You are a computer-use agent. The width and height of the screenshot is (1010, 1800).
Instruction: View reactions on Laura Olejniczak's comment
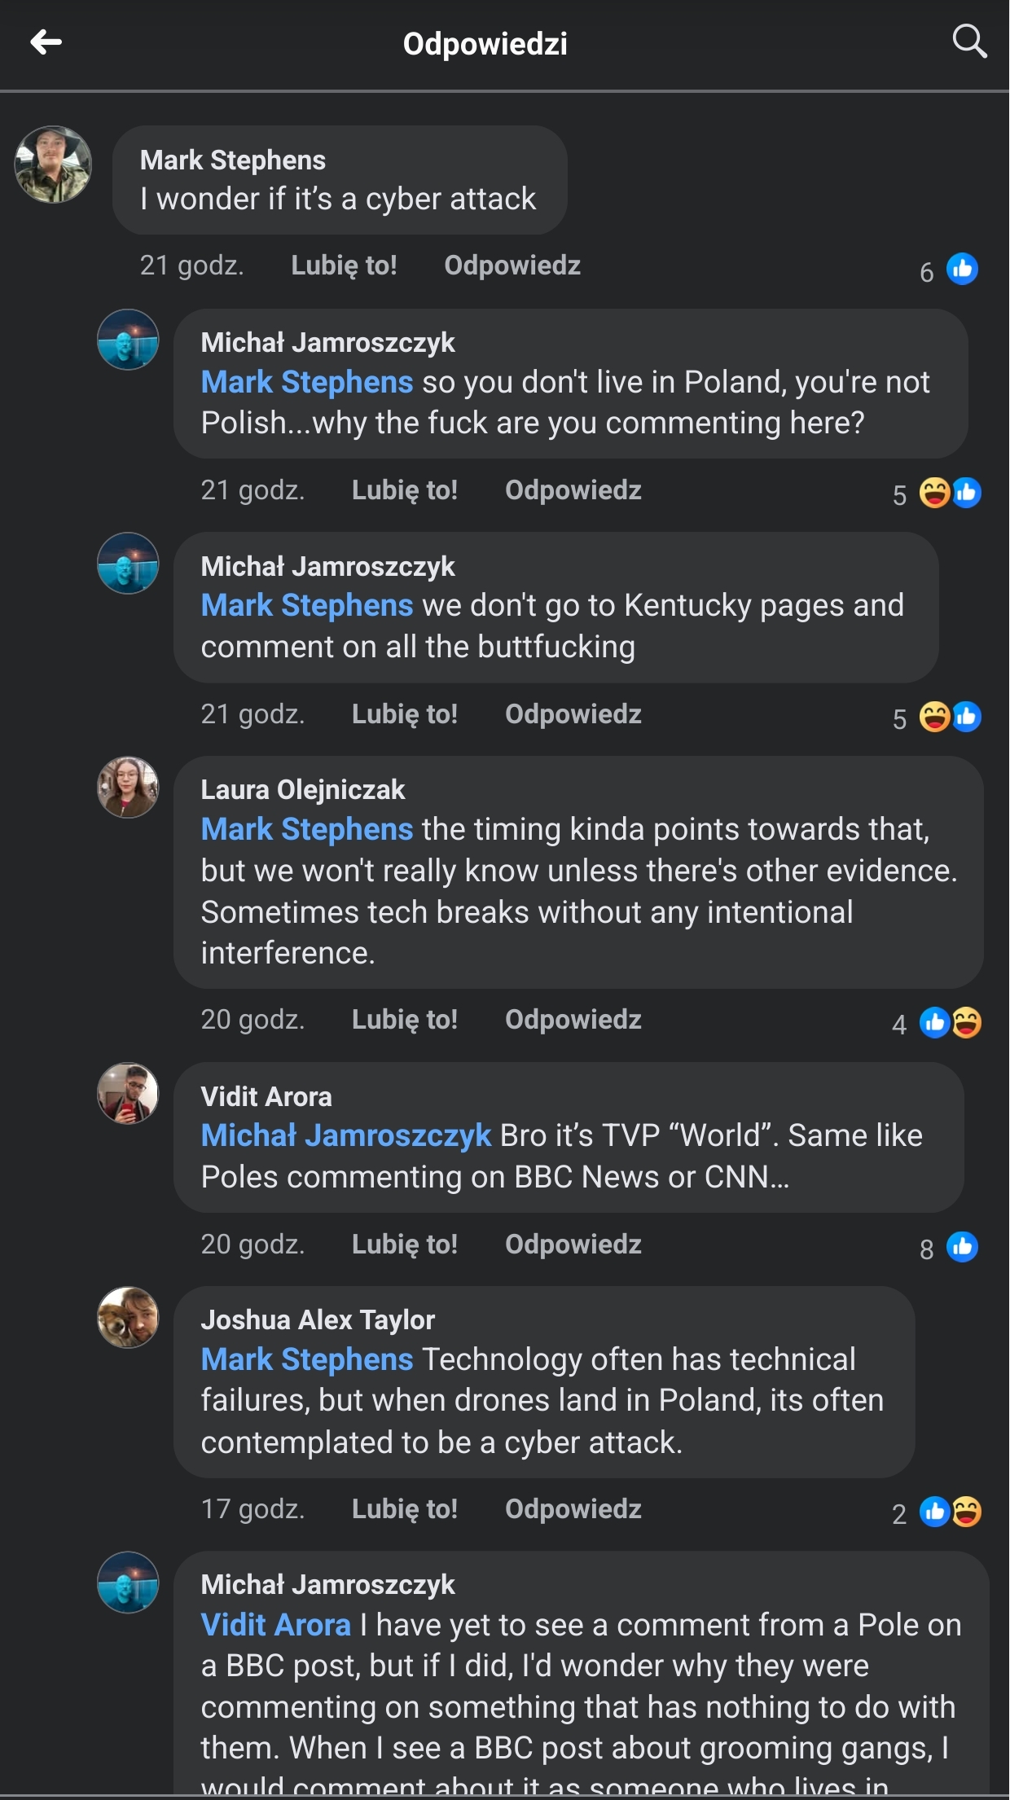click(949, 1023)
